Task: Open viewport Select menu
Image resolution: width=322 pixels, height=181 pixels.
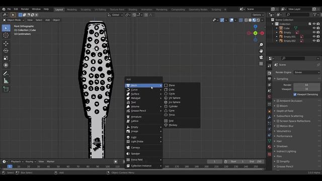Action: (39, 20)
